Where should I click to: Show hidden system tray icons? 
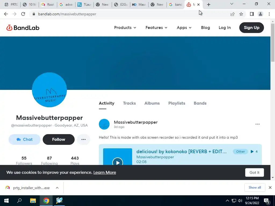coord(227,201)
